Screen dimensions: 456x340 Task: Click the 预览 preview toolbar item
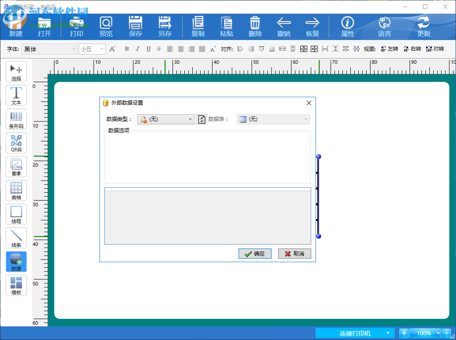[x=106, y=26]
